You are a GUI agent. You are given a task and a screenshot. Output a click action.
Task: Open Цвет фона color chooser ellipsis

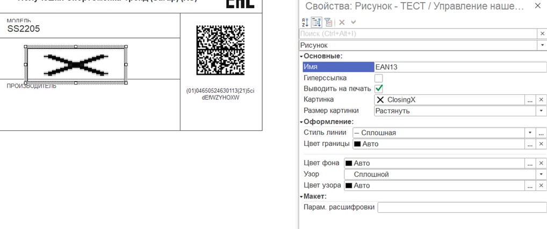[530, 163]
